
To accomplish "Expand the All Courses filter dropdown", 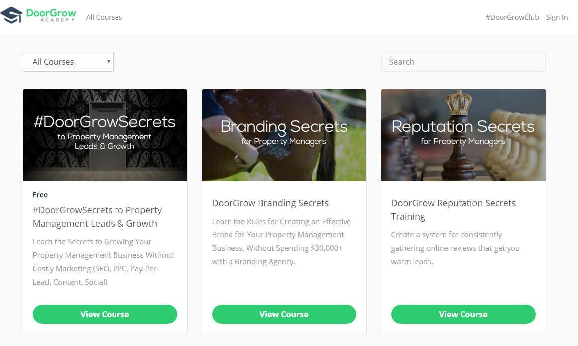I will [x=68, y=62].
